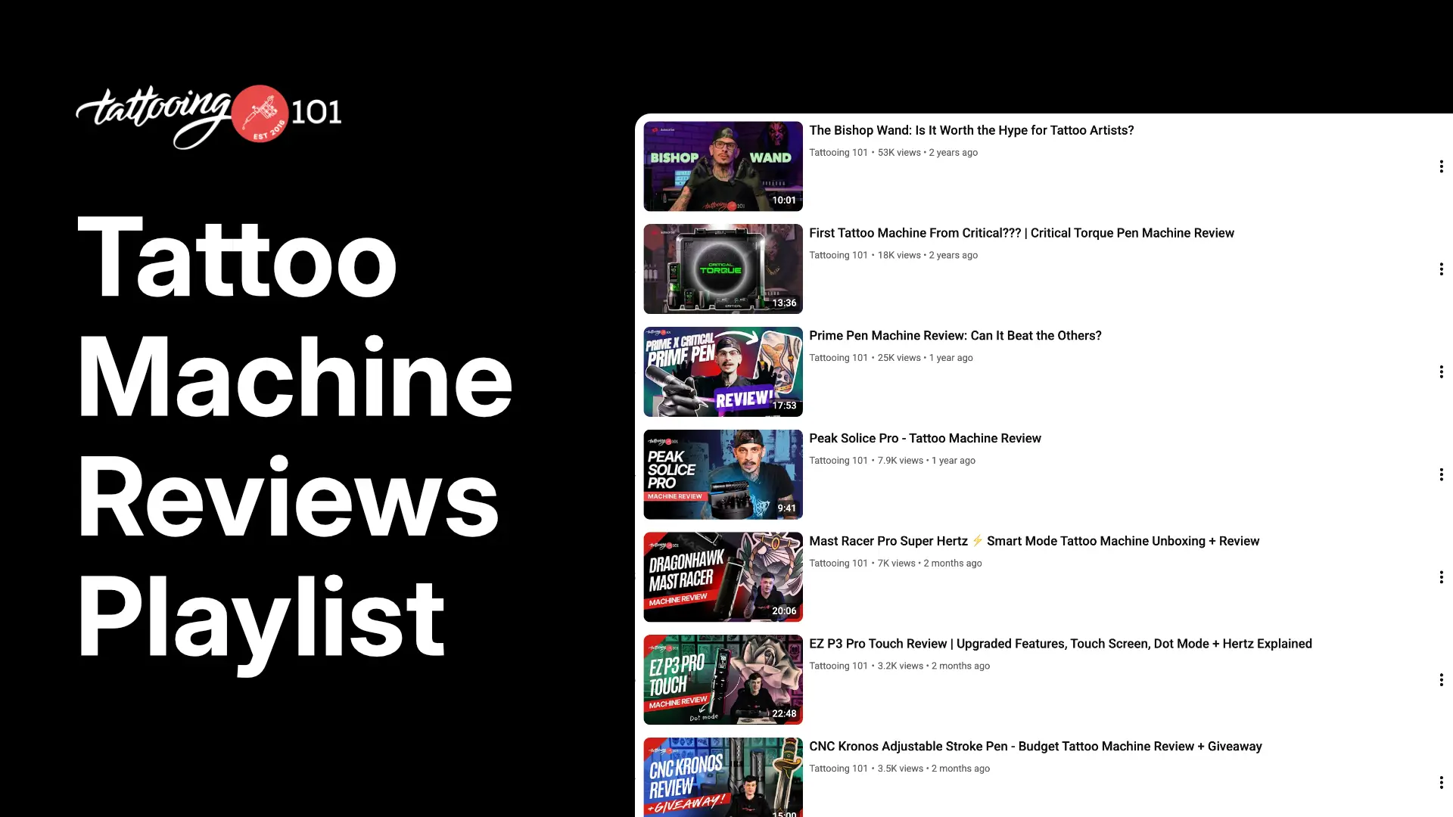Click the 13:36 duration badge
The image size is (1453, 817).
click(784, 303)
